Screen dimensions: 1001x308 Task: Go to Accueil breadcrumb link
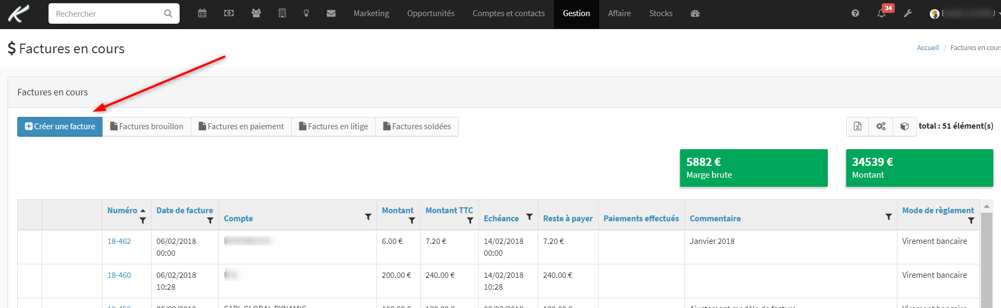pos(928,48)
